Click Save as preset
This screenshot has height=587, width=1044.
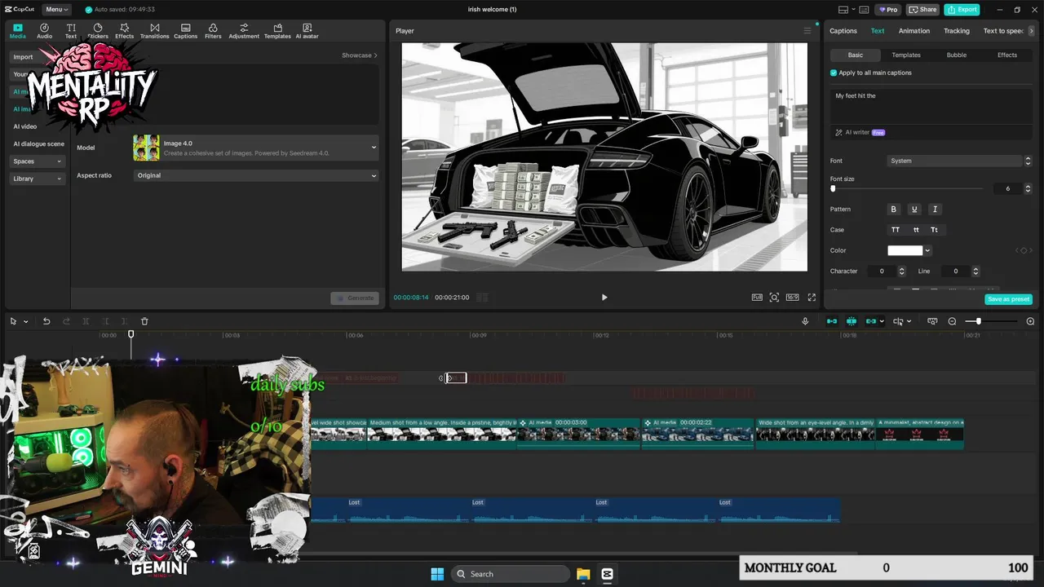point(1009,299)
